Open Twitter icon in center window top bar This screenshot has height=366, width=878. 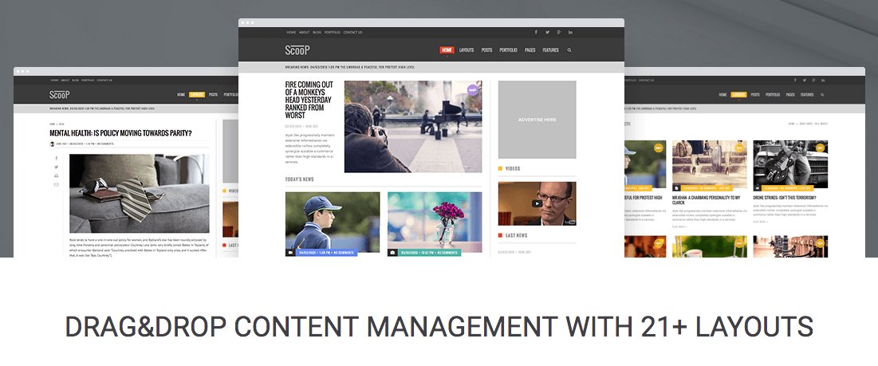pyautogui.click(x=547, y=33)
